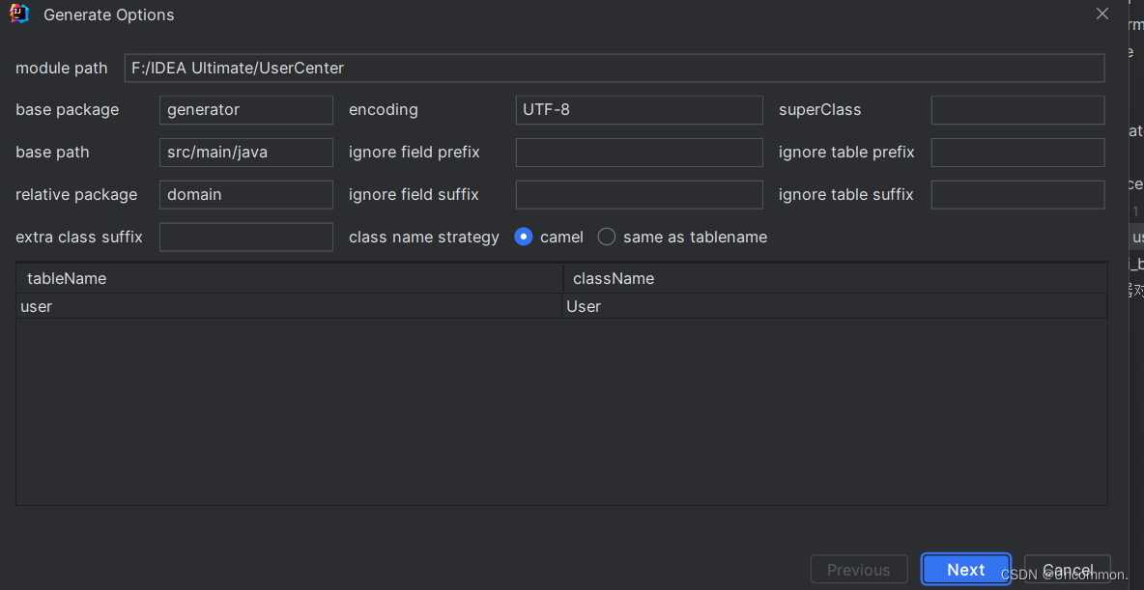The image size is (1144, 590).
Task: Click the 'encoding' label
Action: pyautogui.click(x=384, y=110)
